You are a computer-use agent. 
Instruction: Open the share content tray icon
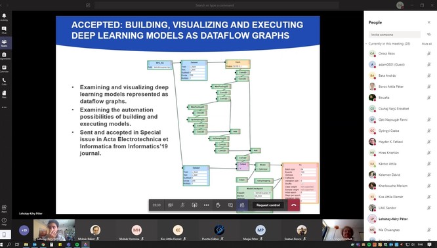[x=194, y=205]
